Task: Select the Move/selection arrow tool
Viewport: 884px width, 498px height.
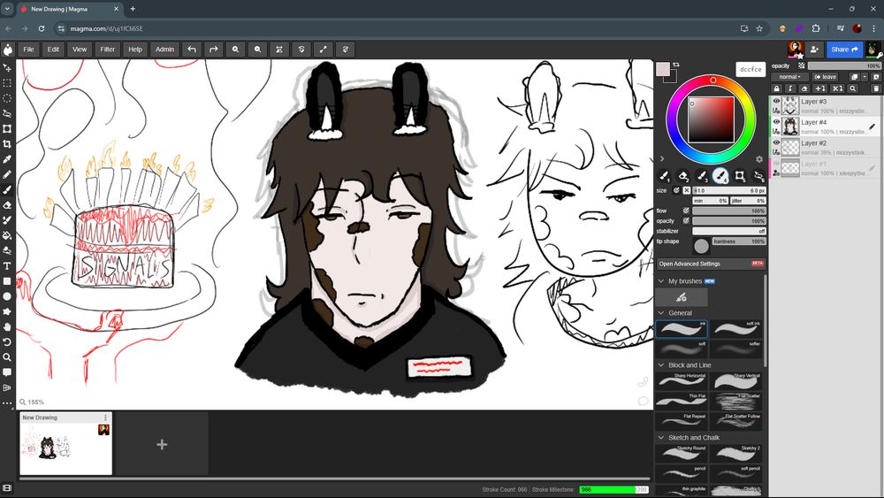Action: (x=7, y=68)
